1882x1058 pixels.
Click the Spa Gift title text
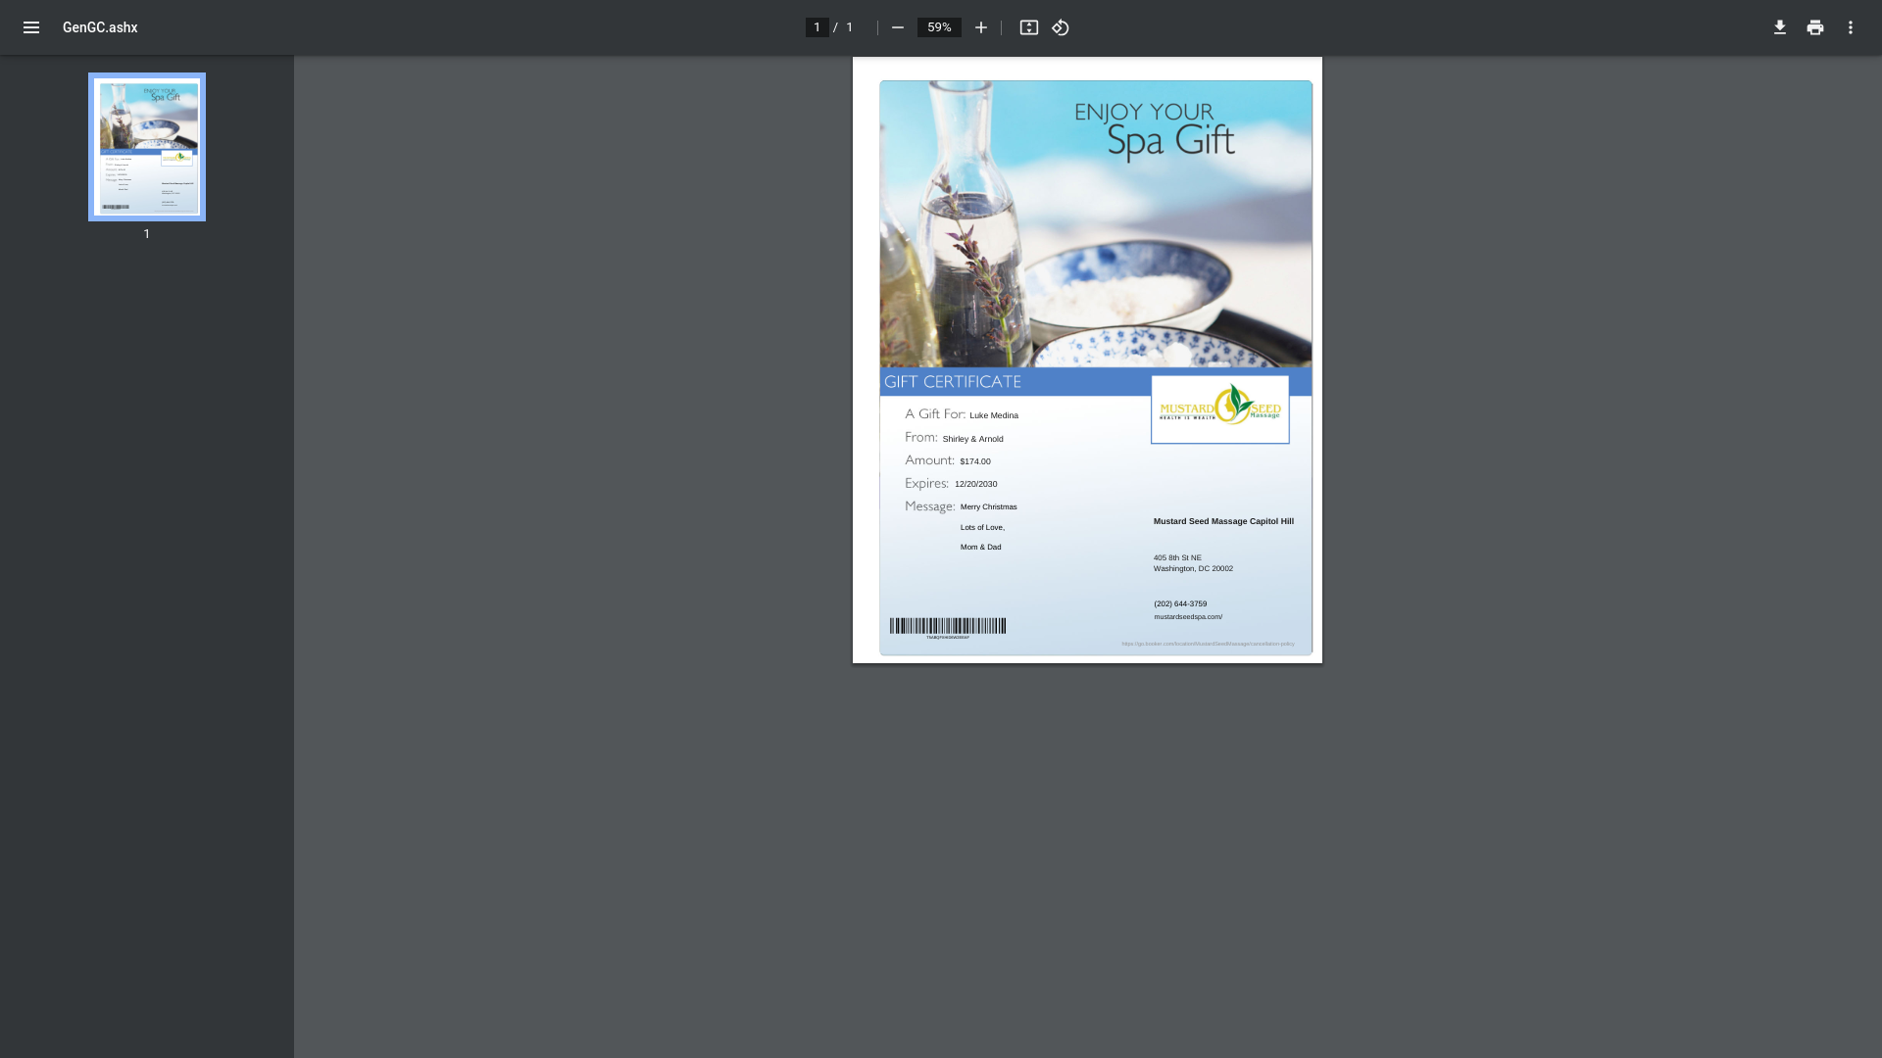tap(1170, 141)
